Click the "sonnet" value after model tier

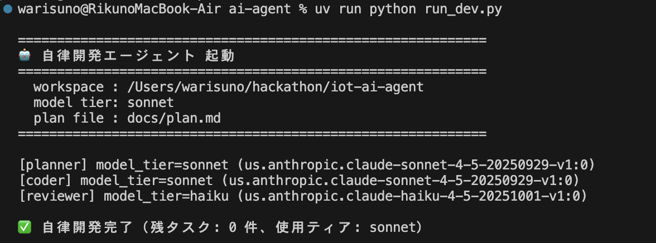point(150,103)
